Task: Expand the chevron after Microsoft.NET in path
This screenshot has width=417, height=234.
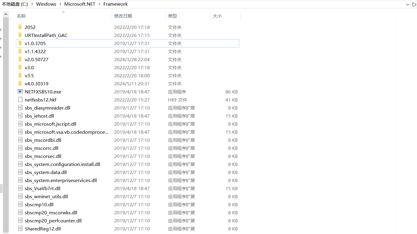Action: coord(99,4)
